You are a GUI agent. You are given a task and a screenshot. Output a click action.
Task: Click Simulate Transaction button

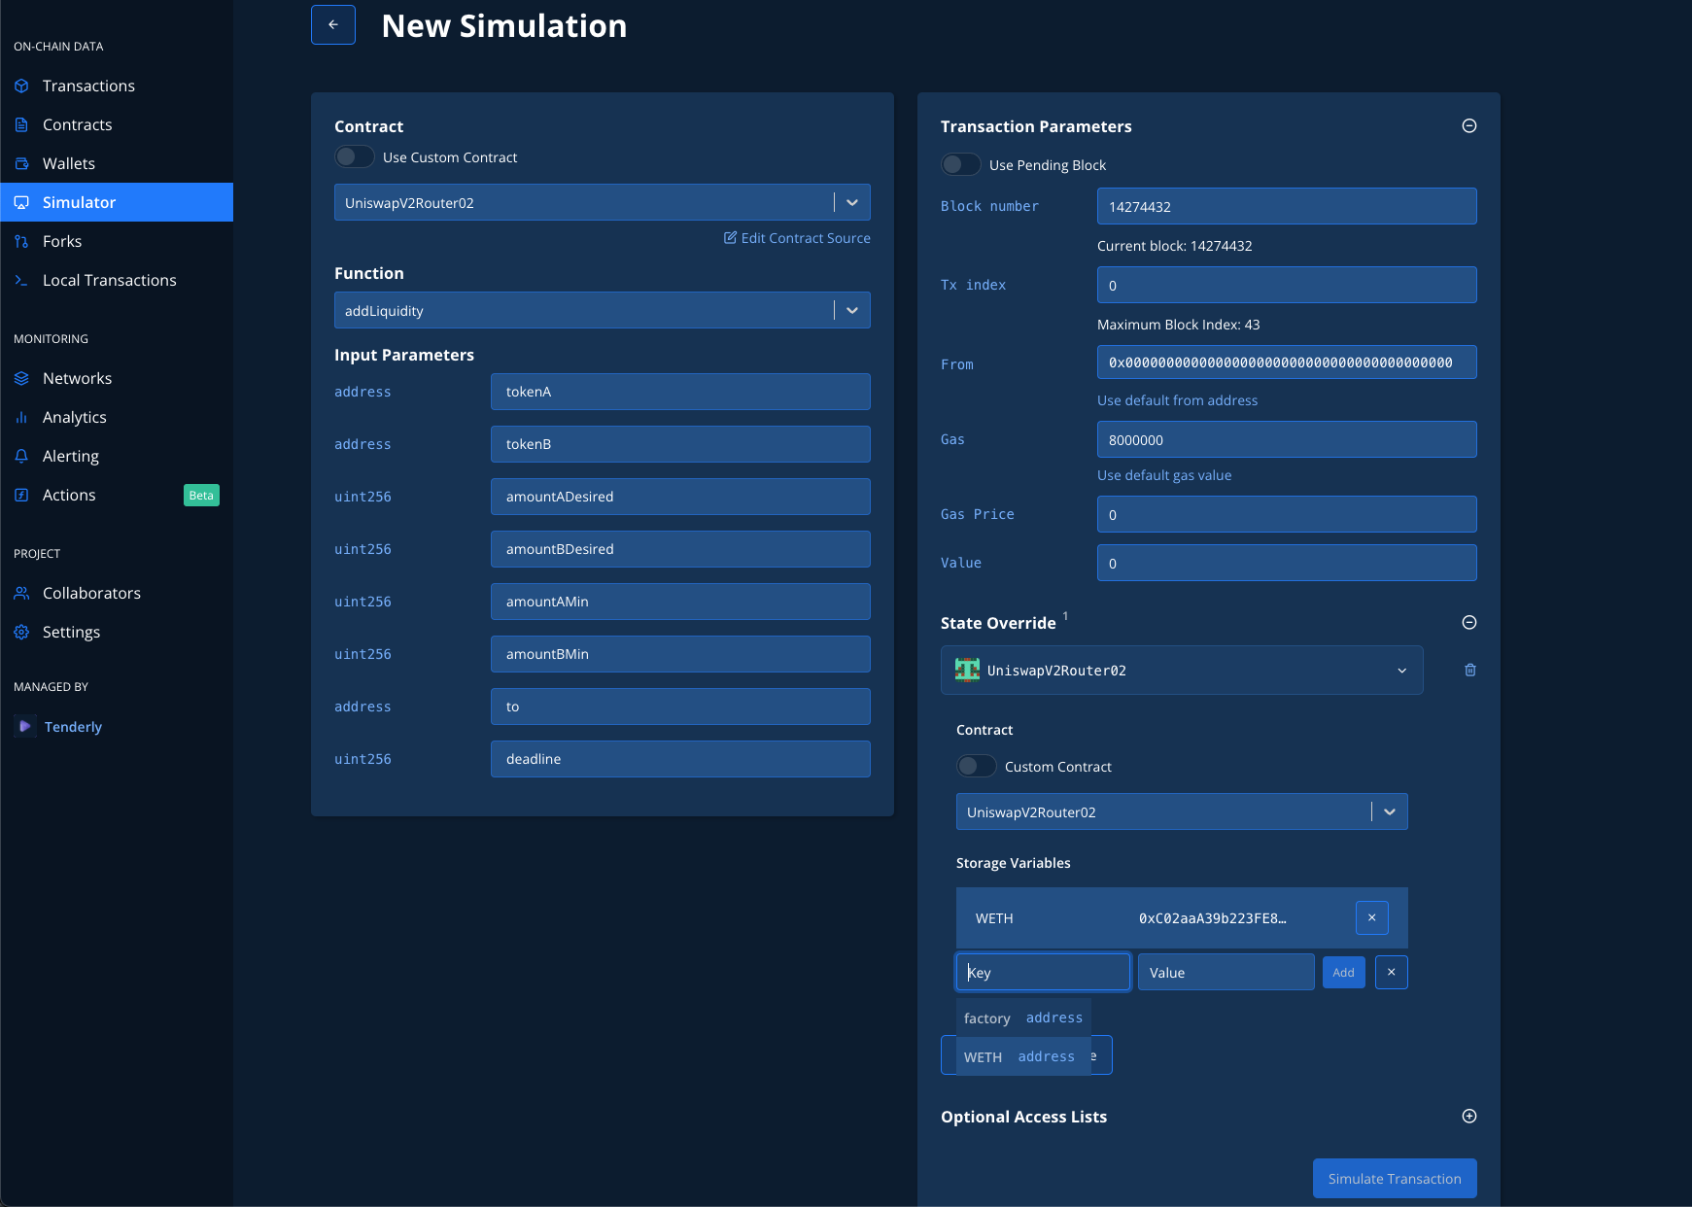(1395, 1178)
